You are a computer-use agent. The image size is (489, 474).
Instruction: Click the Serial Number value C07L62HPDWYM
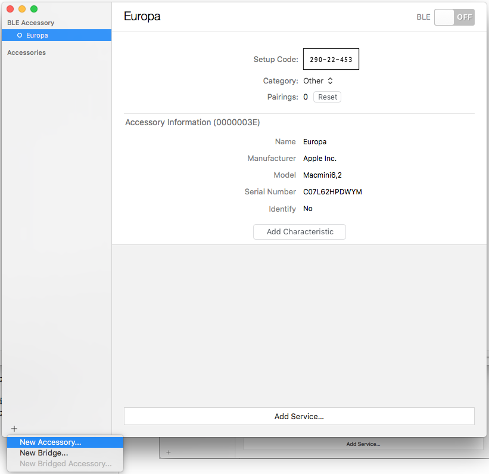coord(332,192)
